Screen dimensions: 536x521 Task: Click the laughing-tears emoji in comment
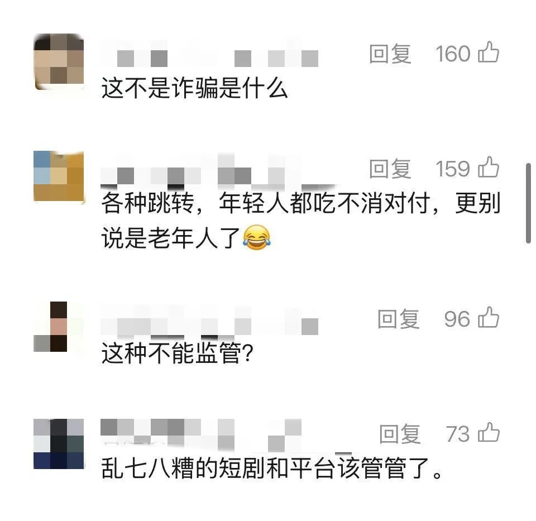(x=257, y=237)
